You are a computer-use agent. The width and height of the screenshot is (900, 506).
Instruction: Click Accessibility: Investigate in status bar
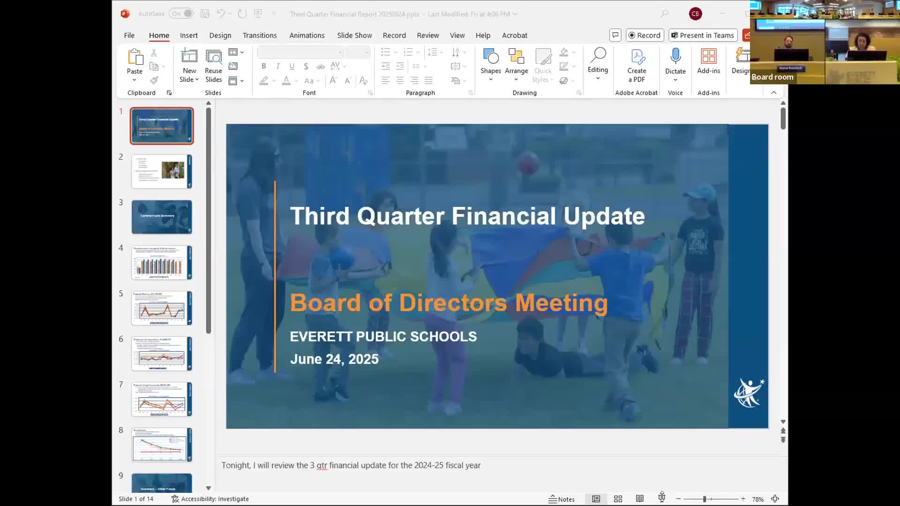[x=210, y=499]
